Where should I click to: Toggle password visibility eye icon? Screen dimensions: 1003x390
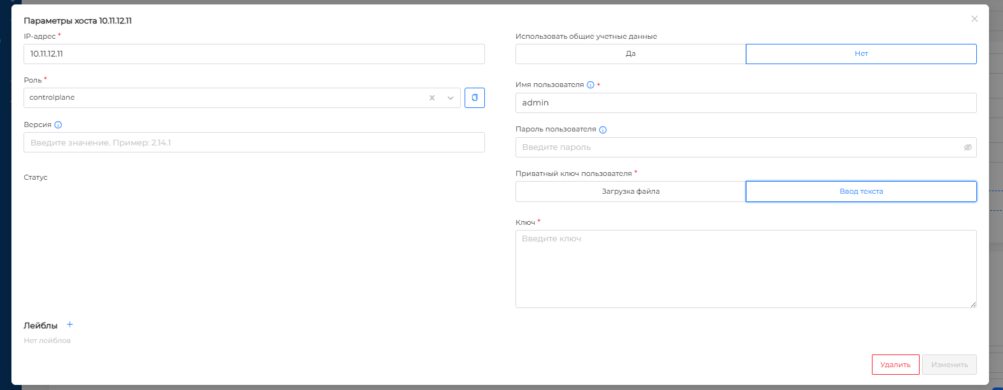(x=967, y=147)
